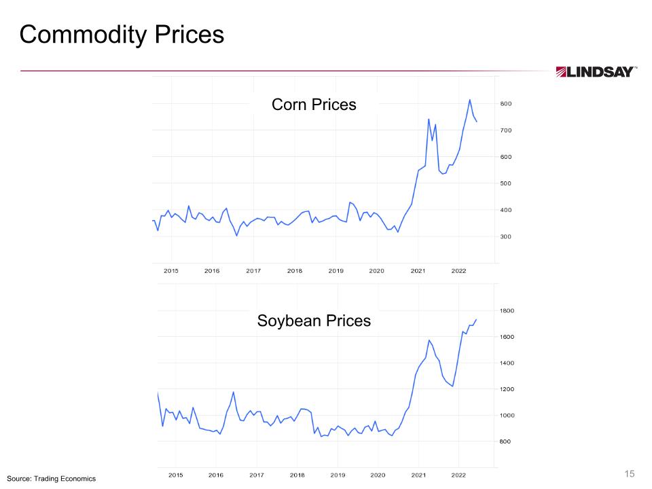
Task: Click the 1000 label on soybean axis
Action: 508,416
